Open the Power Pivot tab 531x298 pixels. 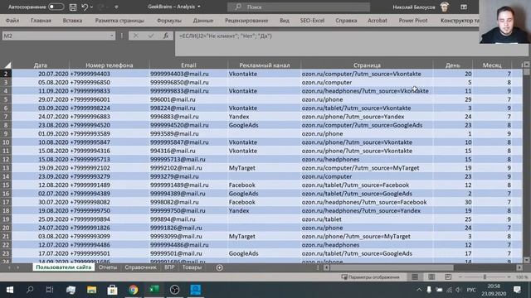coord(413,21)
